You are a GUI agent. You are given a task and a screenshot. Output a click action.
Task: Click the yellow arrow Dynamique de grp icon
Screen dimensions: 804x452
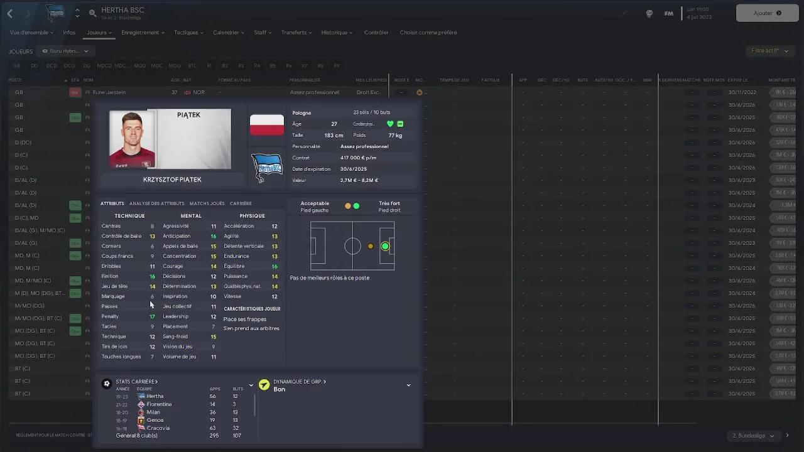coord(264,384)
